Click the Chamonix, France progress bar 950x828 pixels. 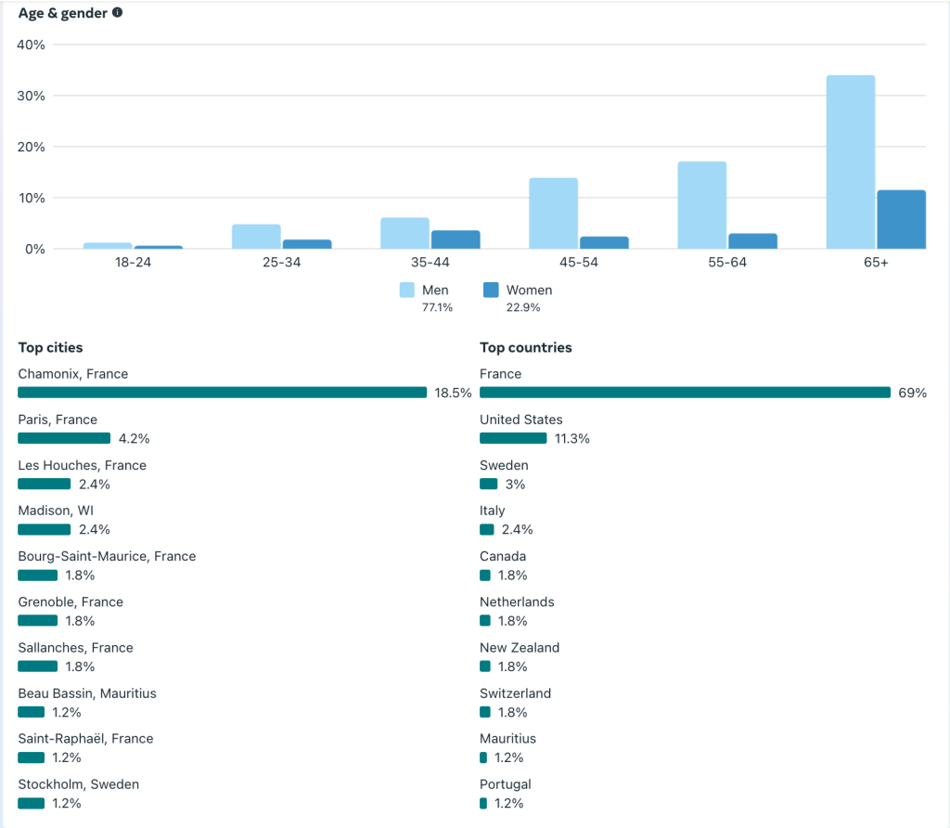click(222, 393)
